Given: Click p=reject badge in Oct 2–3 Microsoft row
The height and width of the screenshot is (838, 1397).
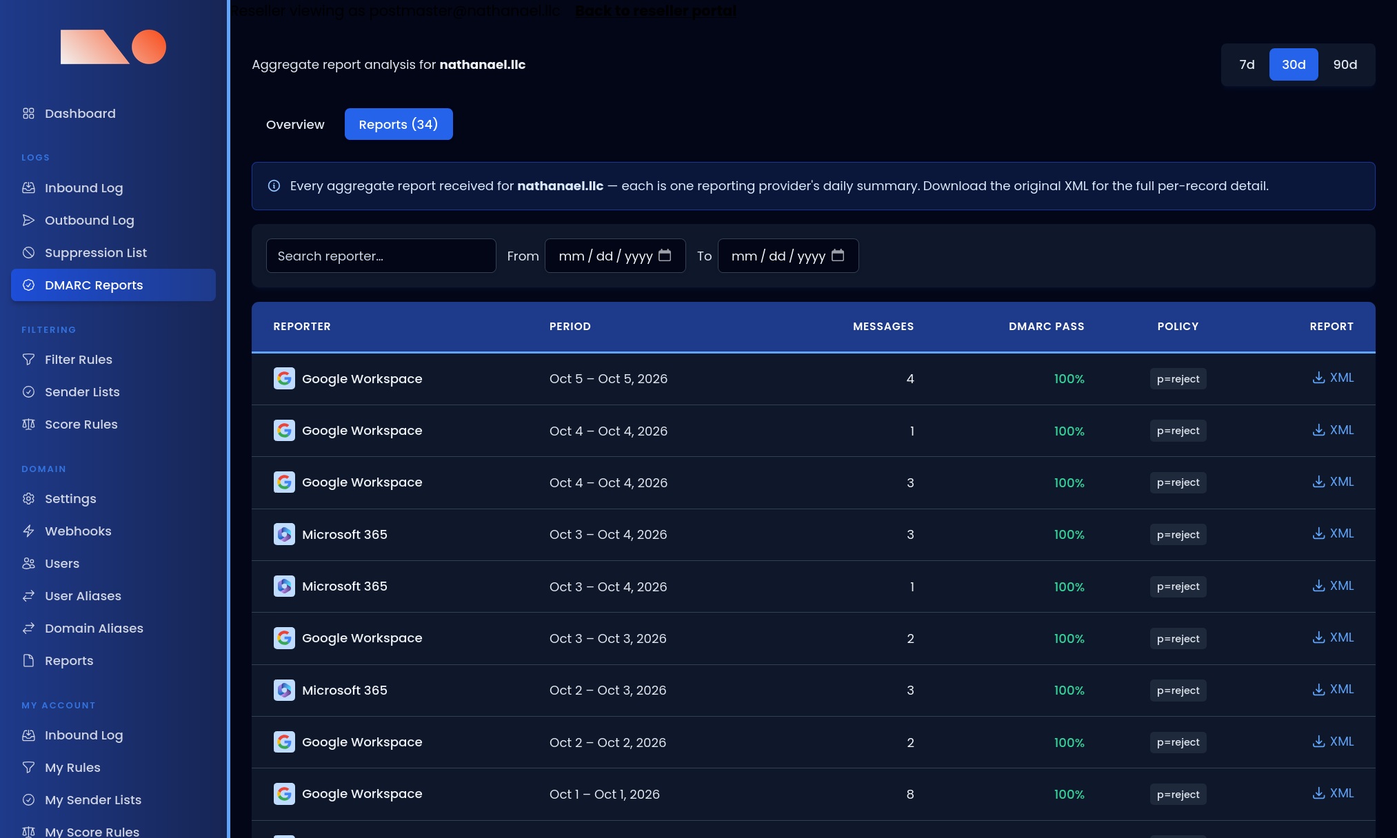Looking at the screenshot, I should point(1178,691).
